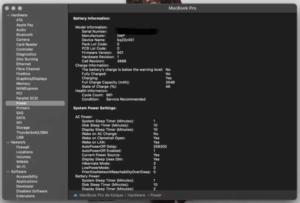300x203 pixels.
Task: Click the Manufacturer value SMP
Action: (121, 36)
